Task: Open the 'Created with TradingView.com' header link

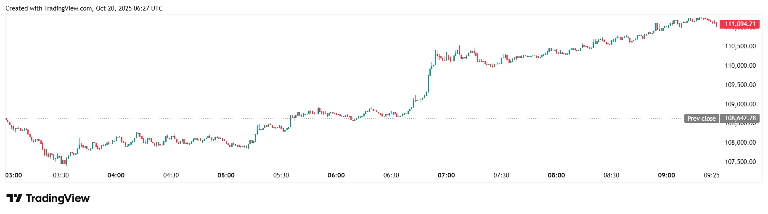Action: click(x=84, y=8)
